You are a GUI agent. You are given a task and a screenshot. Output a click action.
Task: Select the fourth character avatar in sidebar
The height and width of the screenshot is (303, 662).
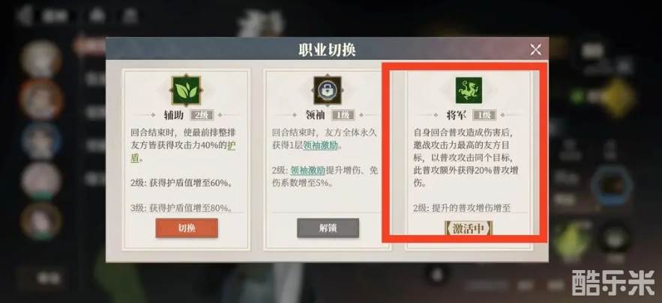pyautogui.click(x=41, y=180)
